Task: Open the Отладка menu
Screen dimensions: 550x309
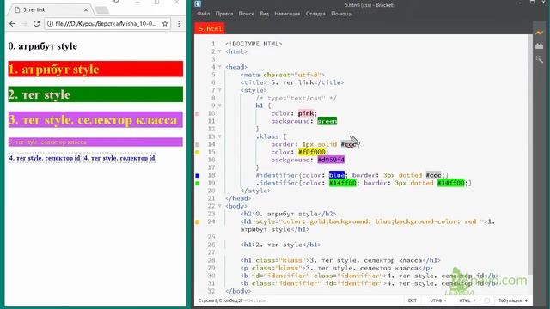Action: [x=315, y=14]
